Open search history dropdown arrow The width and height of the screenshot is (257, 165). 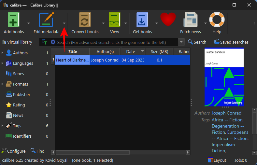click(x=181, y=42)
